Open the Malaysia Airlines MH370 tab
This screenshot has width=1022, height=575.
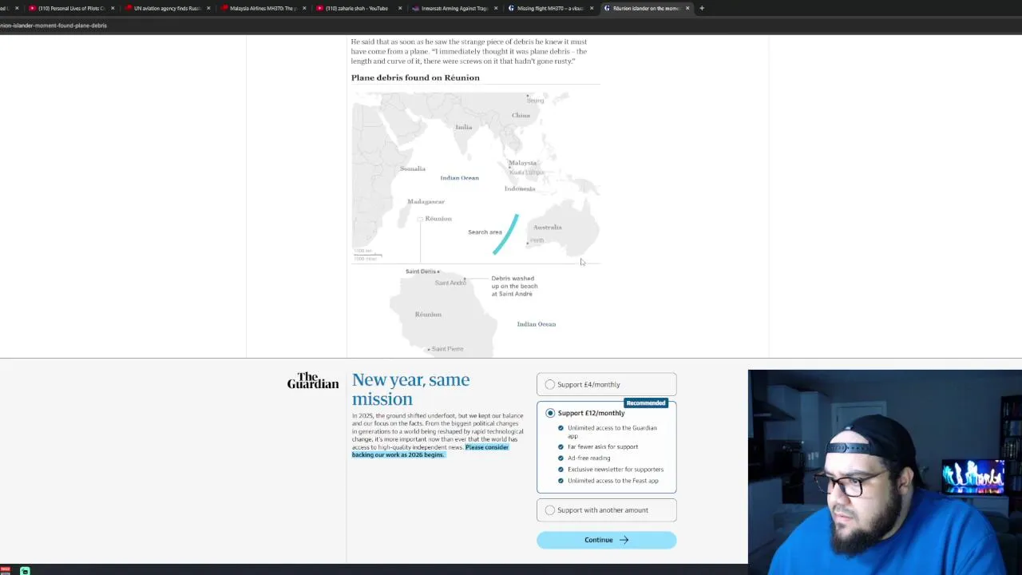[262, 8]
